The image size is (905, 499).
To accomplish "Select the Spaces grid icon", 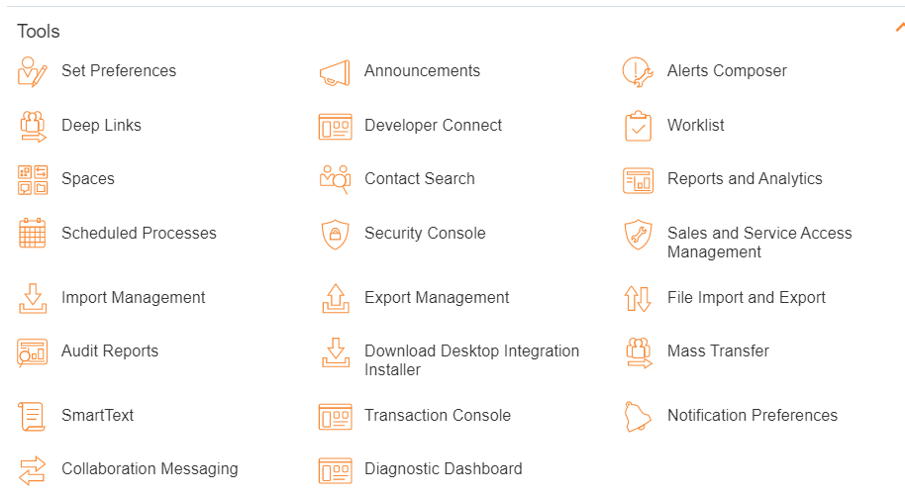I will pos(33,180).
